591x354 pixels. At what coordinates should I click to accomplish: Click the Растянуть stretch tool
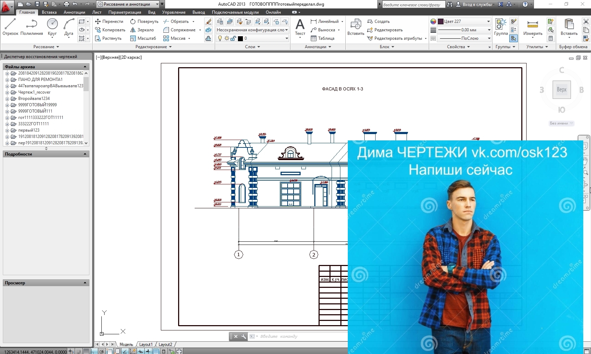tap(108, 38)
